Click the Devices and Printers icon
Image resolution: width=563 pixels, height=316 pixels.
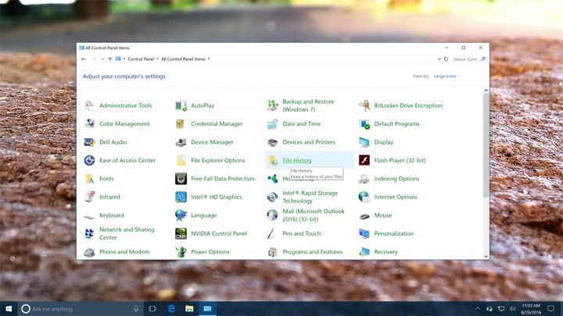[x=273, y=142]
